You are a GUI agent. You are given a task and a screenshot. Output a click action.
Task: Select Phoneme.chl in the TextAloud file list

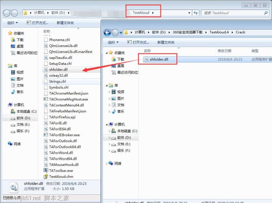59,40
